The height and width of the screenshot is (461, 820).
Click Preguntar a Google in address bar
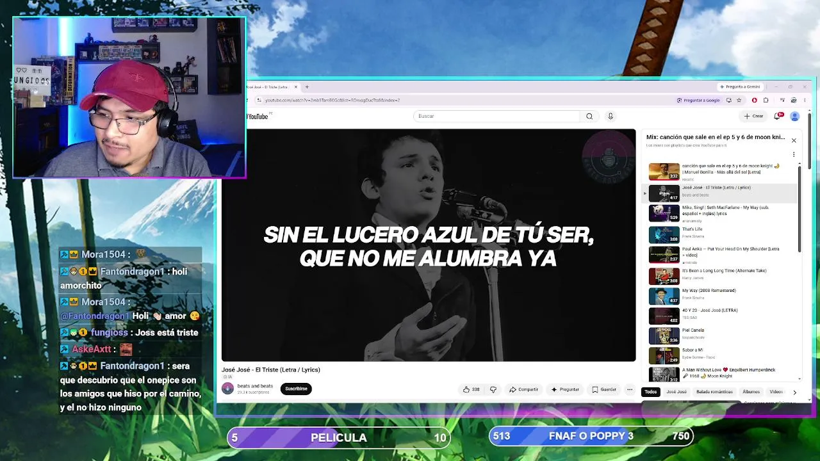(698, 100)
